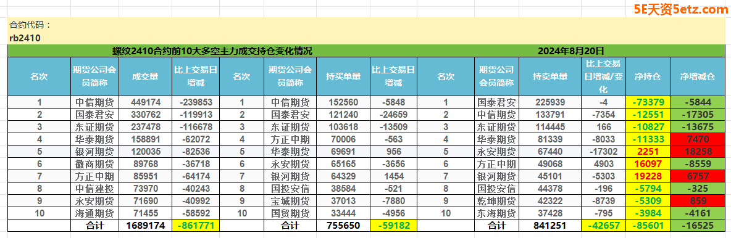Click the green cell -17305
Image resolution: width=731 pixels, height=238 pixels.
coord(698,114)
